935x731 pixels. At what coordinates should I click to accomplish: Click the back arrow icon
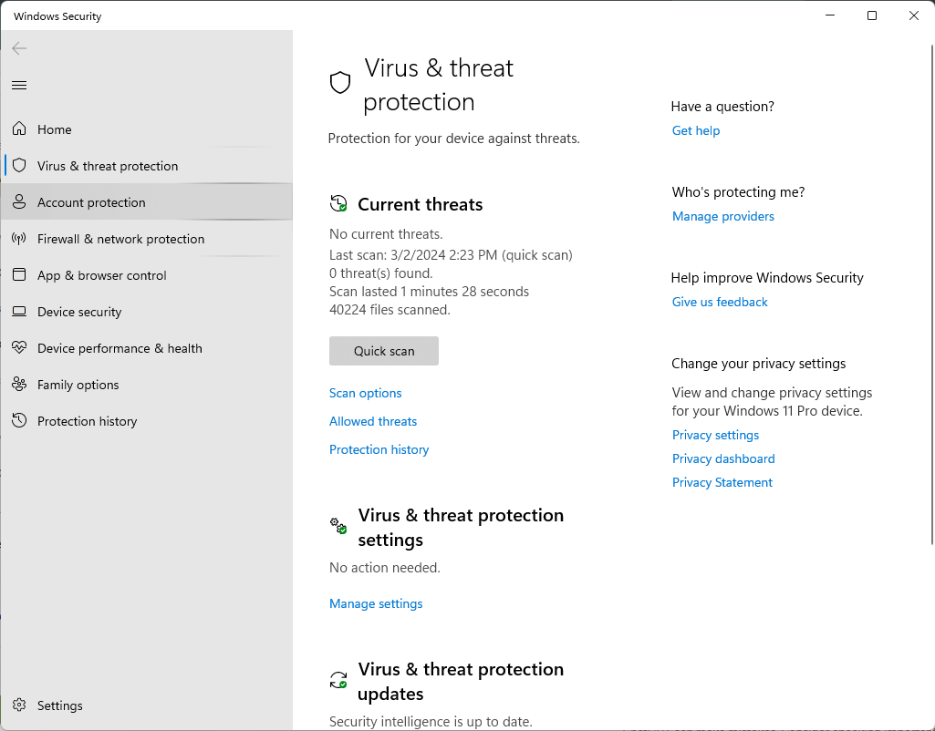pos(19,48)
